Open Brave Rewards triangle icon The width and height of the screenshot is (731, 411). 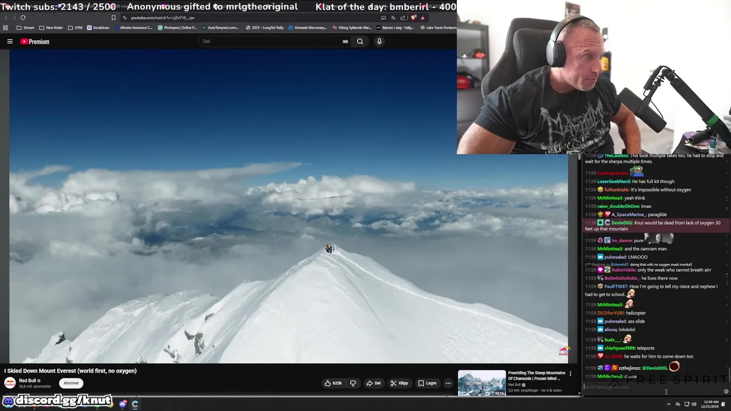click(x=423, y=18)
